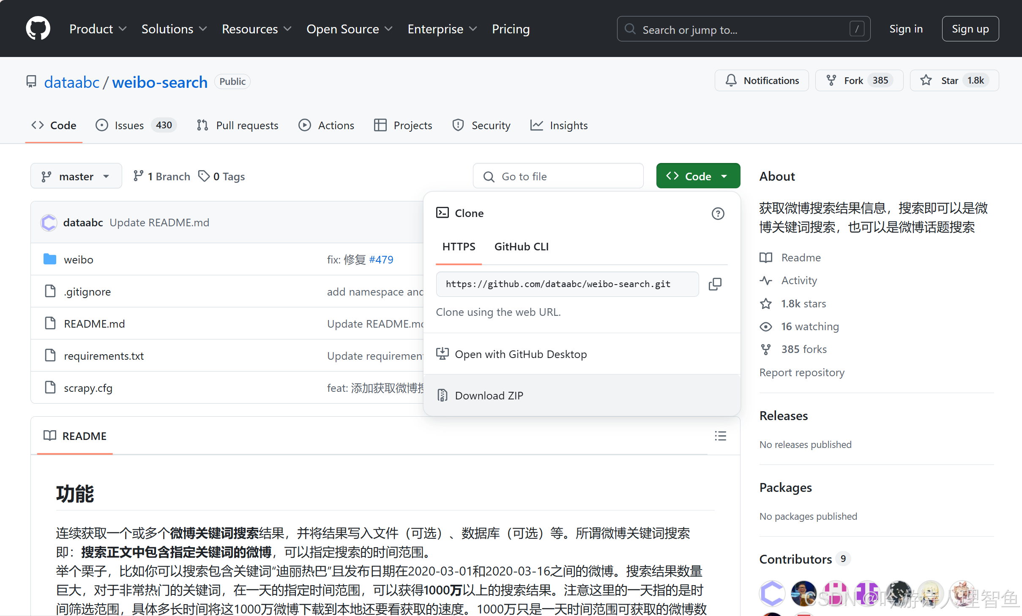Click the Notifications bell button
Image resolution: width=1022 pixels, height=616 pixels.
click(x=762, y=81)
